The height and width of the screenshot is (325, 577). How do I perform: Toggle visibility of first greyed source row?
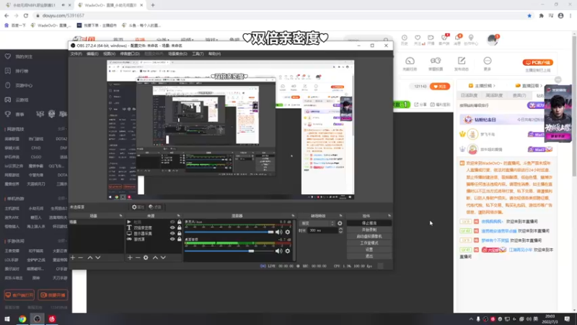tap(172, 222)
